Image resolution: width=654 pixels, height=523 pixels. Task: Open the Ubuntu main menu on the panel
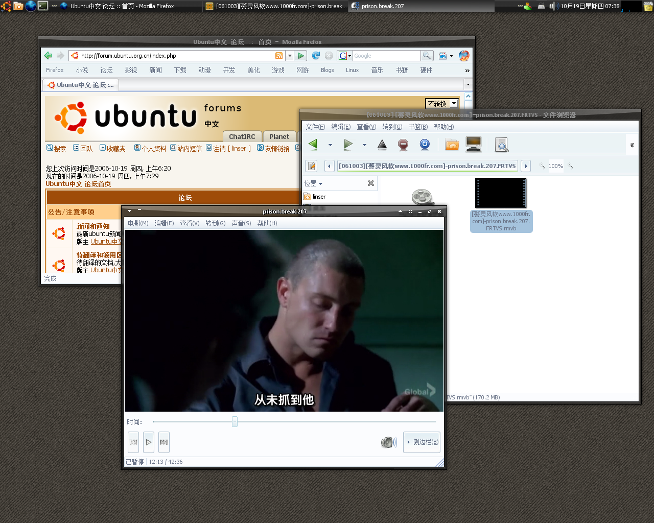pyautogui.click(x=6, y=6)
